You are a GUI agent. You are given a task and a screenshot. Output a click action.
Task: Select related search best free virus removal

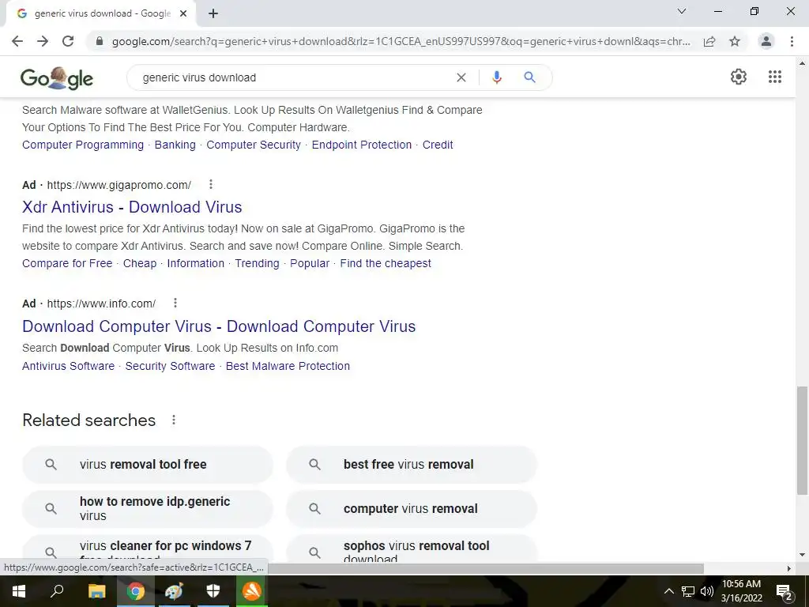(411, 465)
